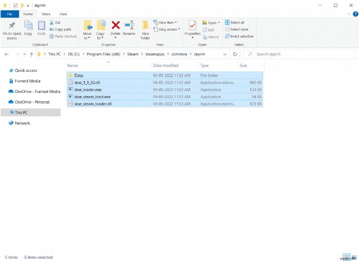The image size is (359, 261).
Task: Select the skse_loader.exe file
Action: [88, 89]
